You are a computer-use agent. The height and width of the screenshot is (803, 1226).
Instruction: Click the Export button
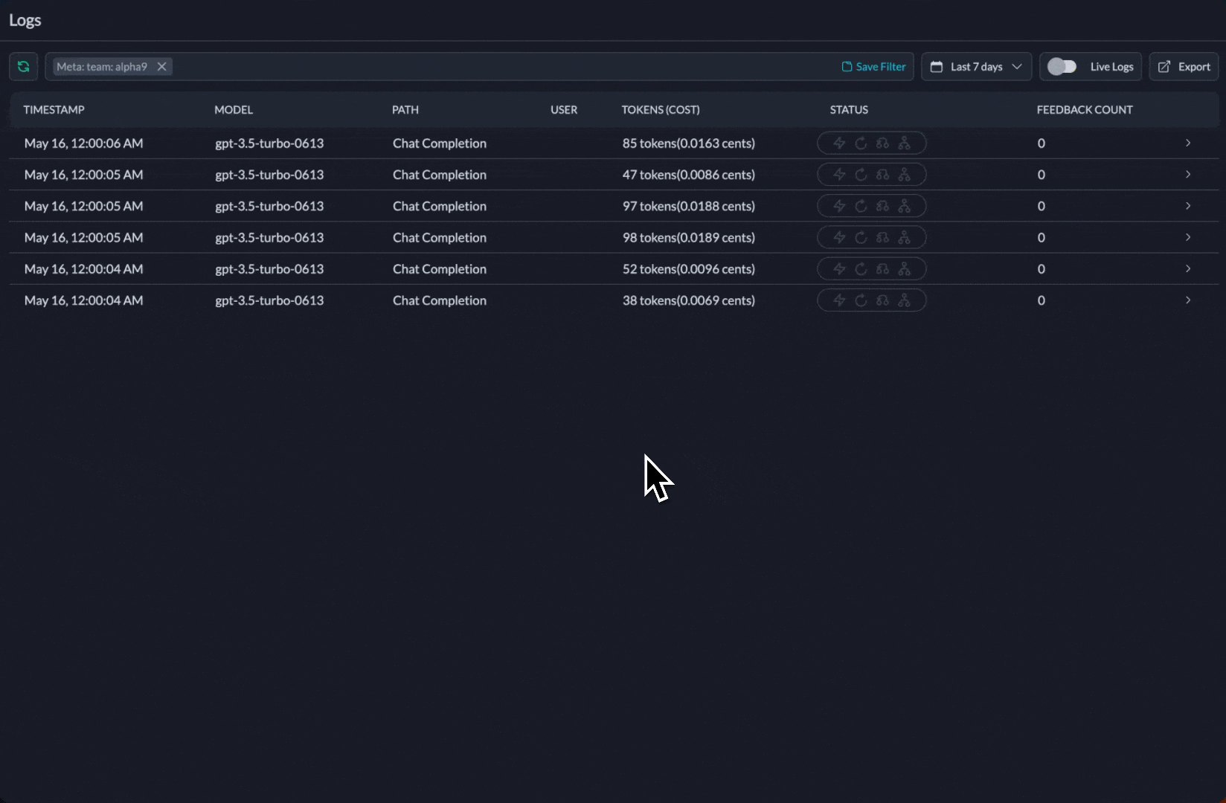[1184, 66]
